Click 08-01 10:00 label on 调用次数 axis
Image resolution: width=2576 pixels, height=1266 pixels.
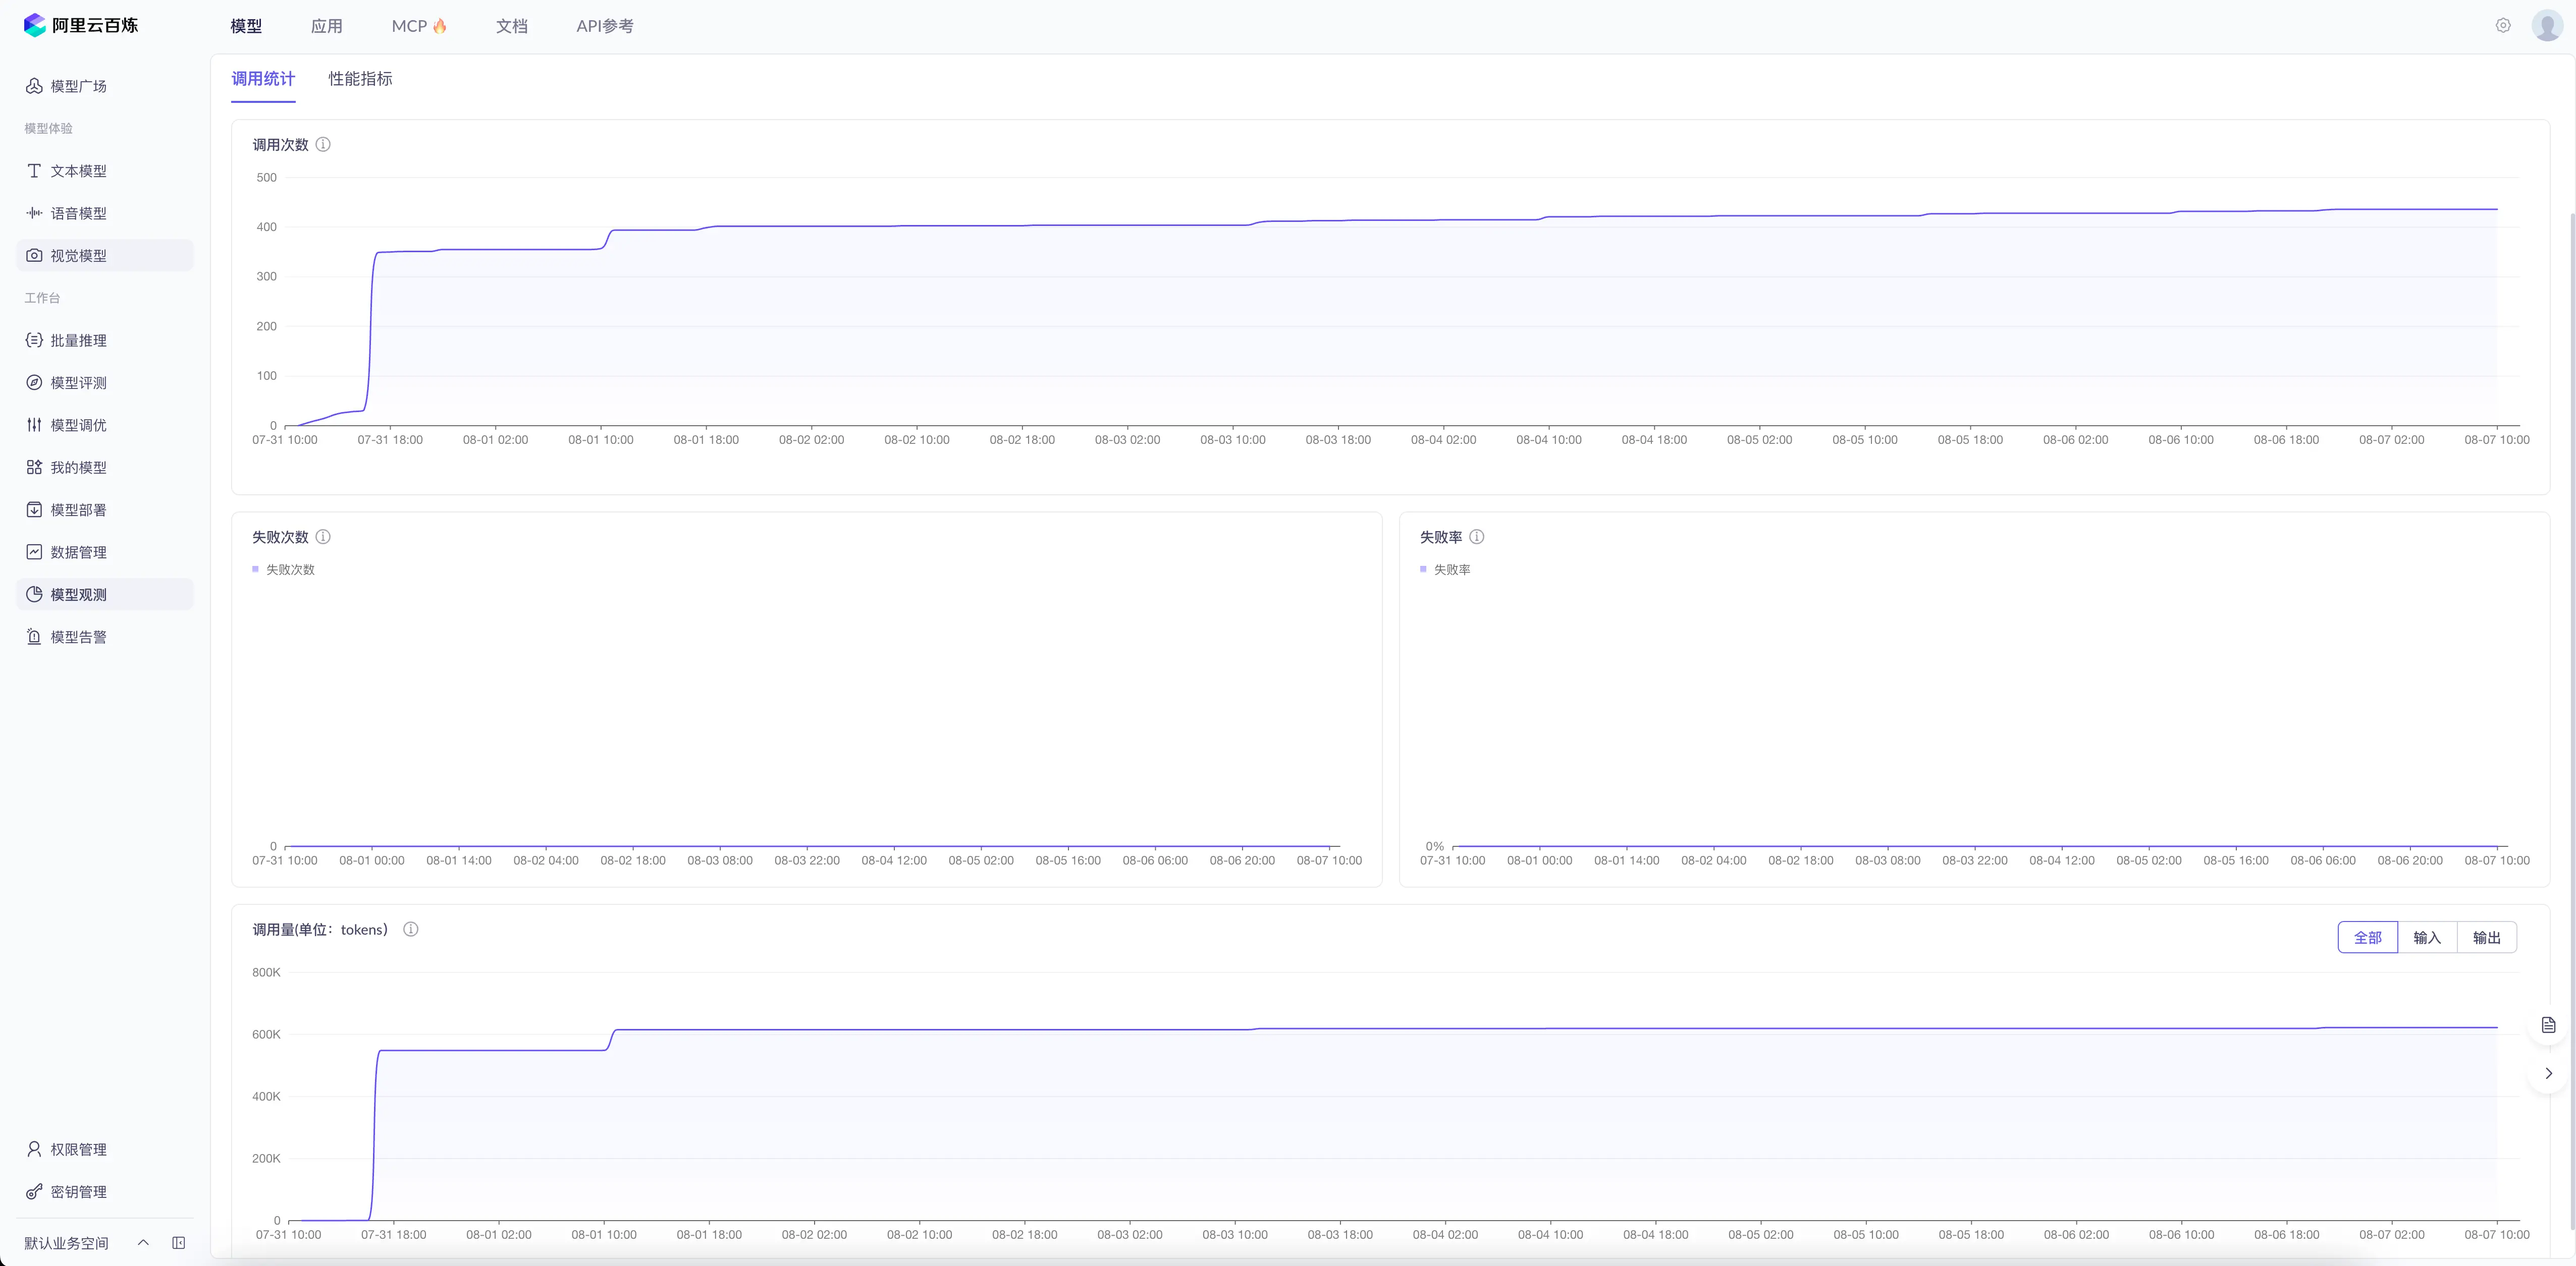(x=601, y=440)
